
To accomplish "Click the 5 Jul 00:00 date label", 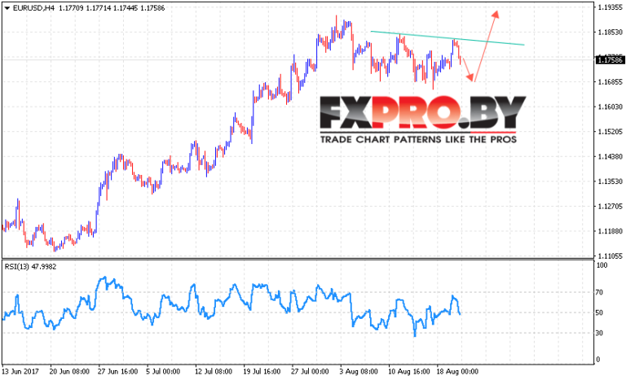I will click(163, 372).
